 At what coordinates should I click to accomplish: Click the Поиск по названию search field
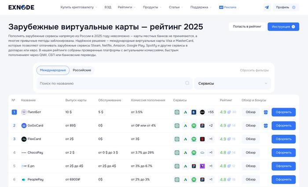114,83
